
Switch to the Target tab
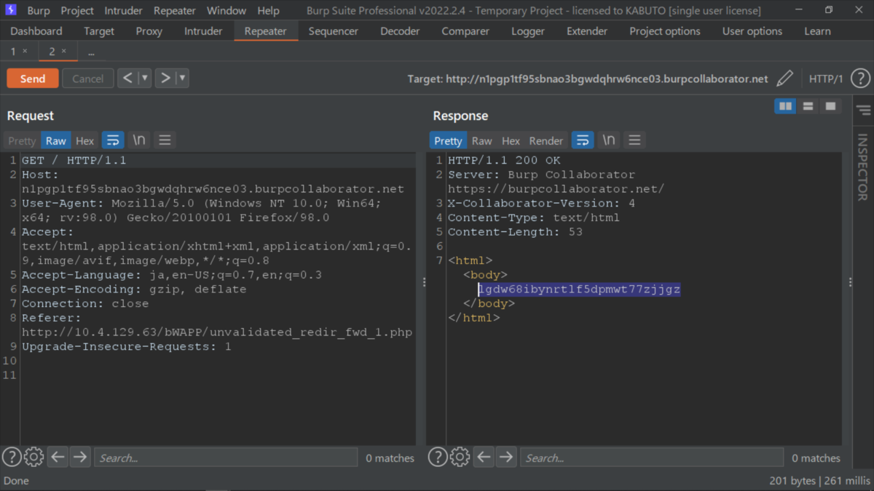99,31
